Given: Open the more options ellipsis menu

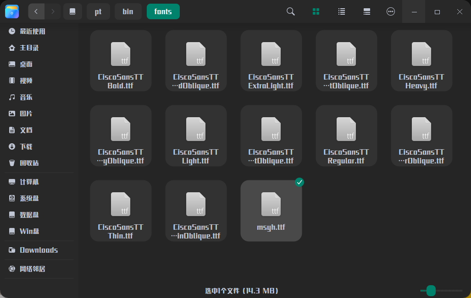Looking at the screenshot, I should (x=390, y=11).
